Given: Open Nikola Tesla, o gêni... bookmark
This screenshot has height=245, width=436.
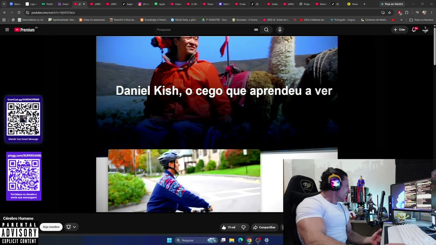Looking at the screenshot, I should (x=184, y=20).
